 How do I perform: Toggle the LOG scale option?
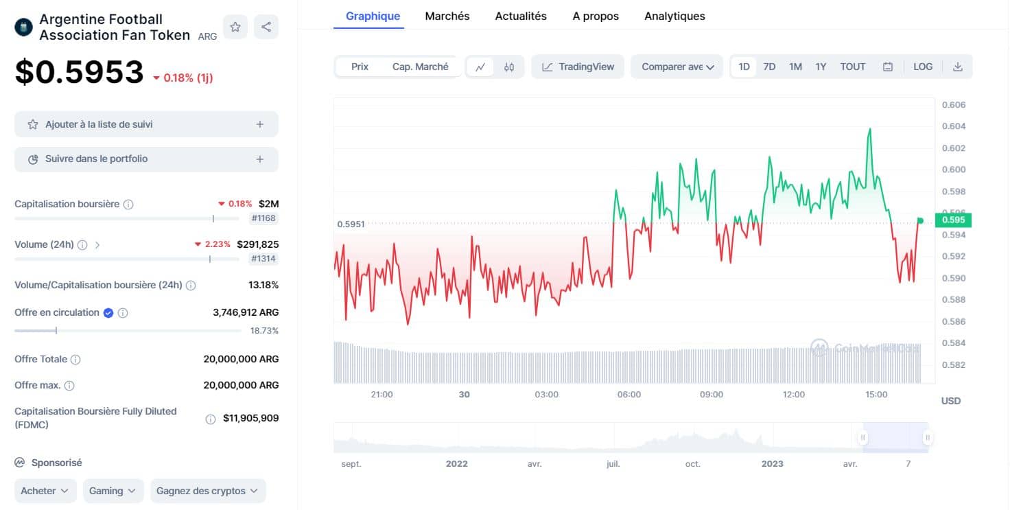pyautogui.click(x=923, y=67)
